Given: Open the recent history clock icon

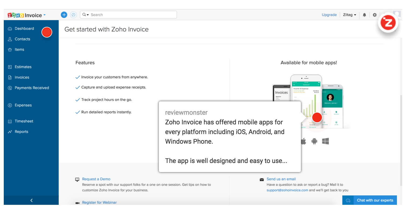Looking at the screenshot, I should coord(73,15).
